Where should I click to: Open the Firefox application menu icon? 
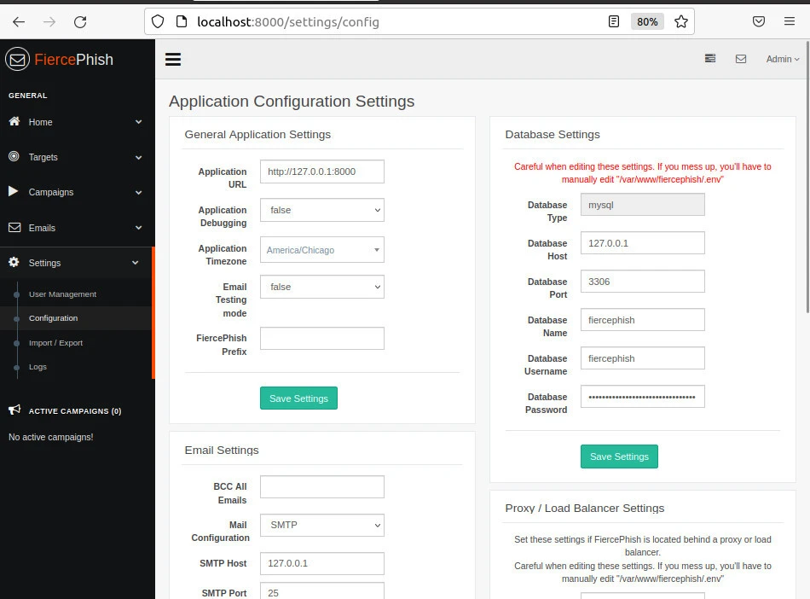click(x=789, y=22)
